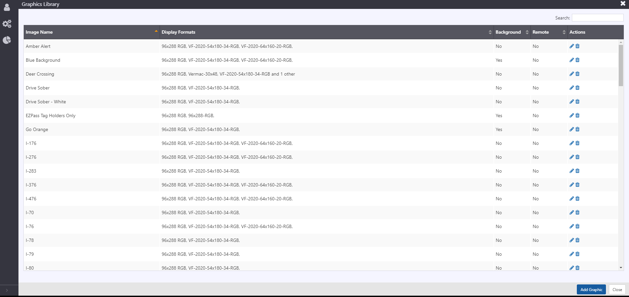Edit the I-176 graphic
Screen dimensions: 629x297
point(572,143)
